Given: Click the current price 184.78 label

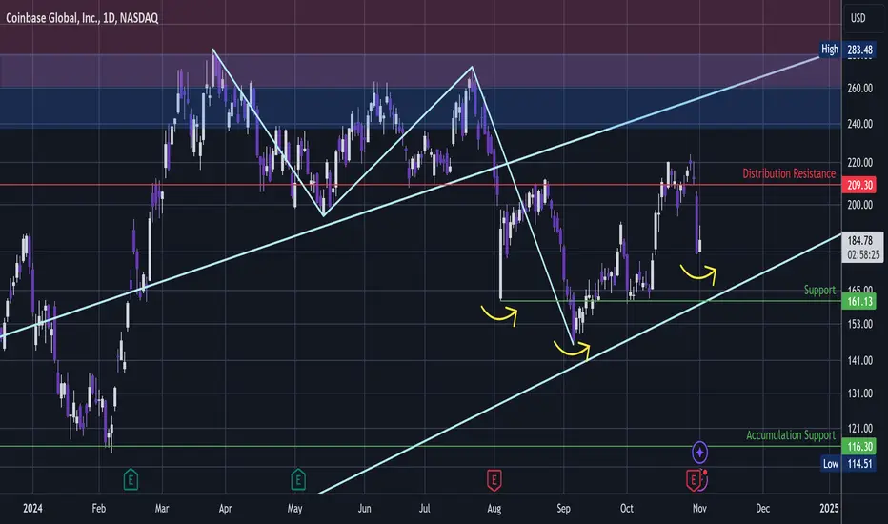Looking at the screenshot, I should tap(859, 241).
